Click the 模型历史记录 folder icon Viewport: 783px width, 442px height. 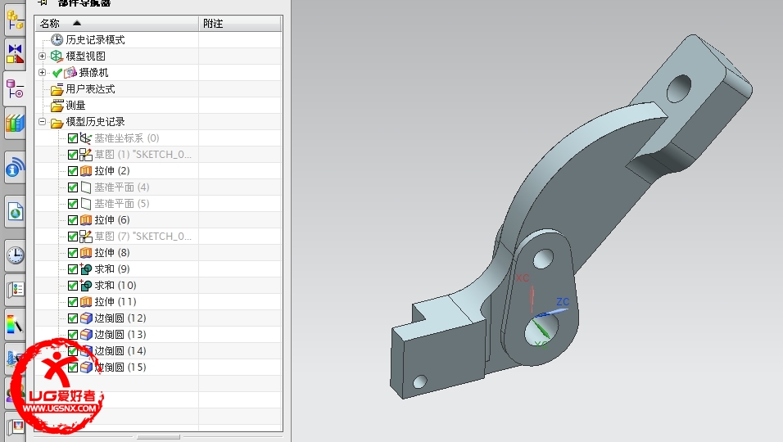(57, 122)
